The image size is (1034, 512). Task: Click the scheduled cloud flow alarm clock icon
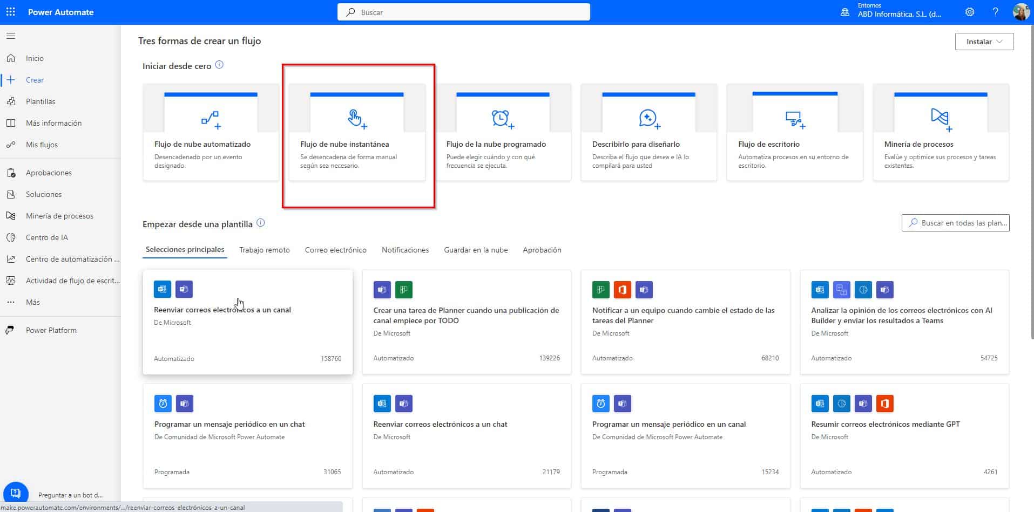(x=503, y=119)
